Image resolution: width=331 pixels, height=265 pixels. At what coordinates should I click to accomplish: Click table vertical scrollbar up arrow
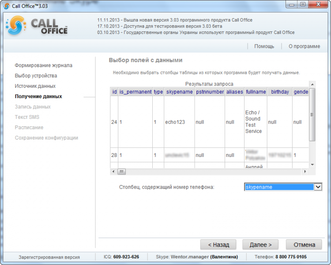coord(312,84)
